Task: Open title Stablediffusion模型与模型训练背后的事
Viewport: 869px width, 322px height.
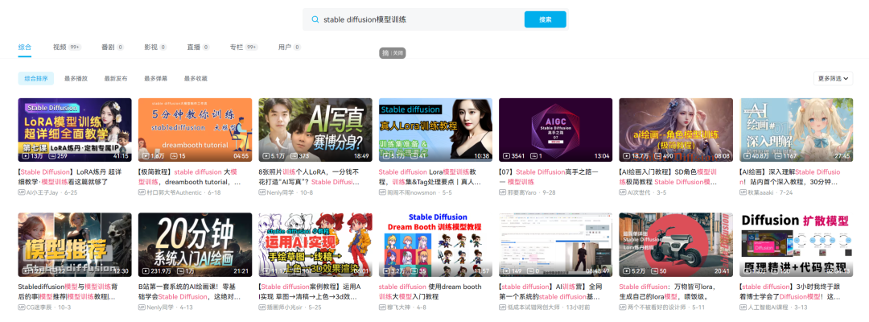Action: [69, 291]
